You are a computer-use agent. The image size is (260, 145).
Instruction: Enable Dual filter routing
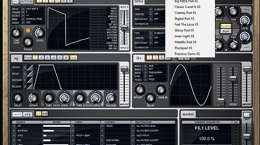[x=226, y=31]
